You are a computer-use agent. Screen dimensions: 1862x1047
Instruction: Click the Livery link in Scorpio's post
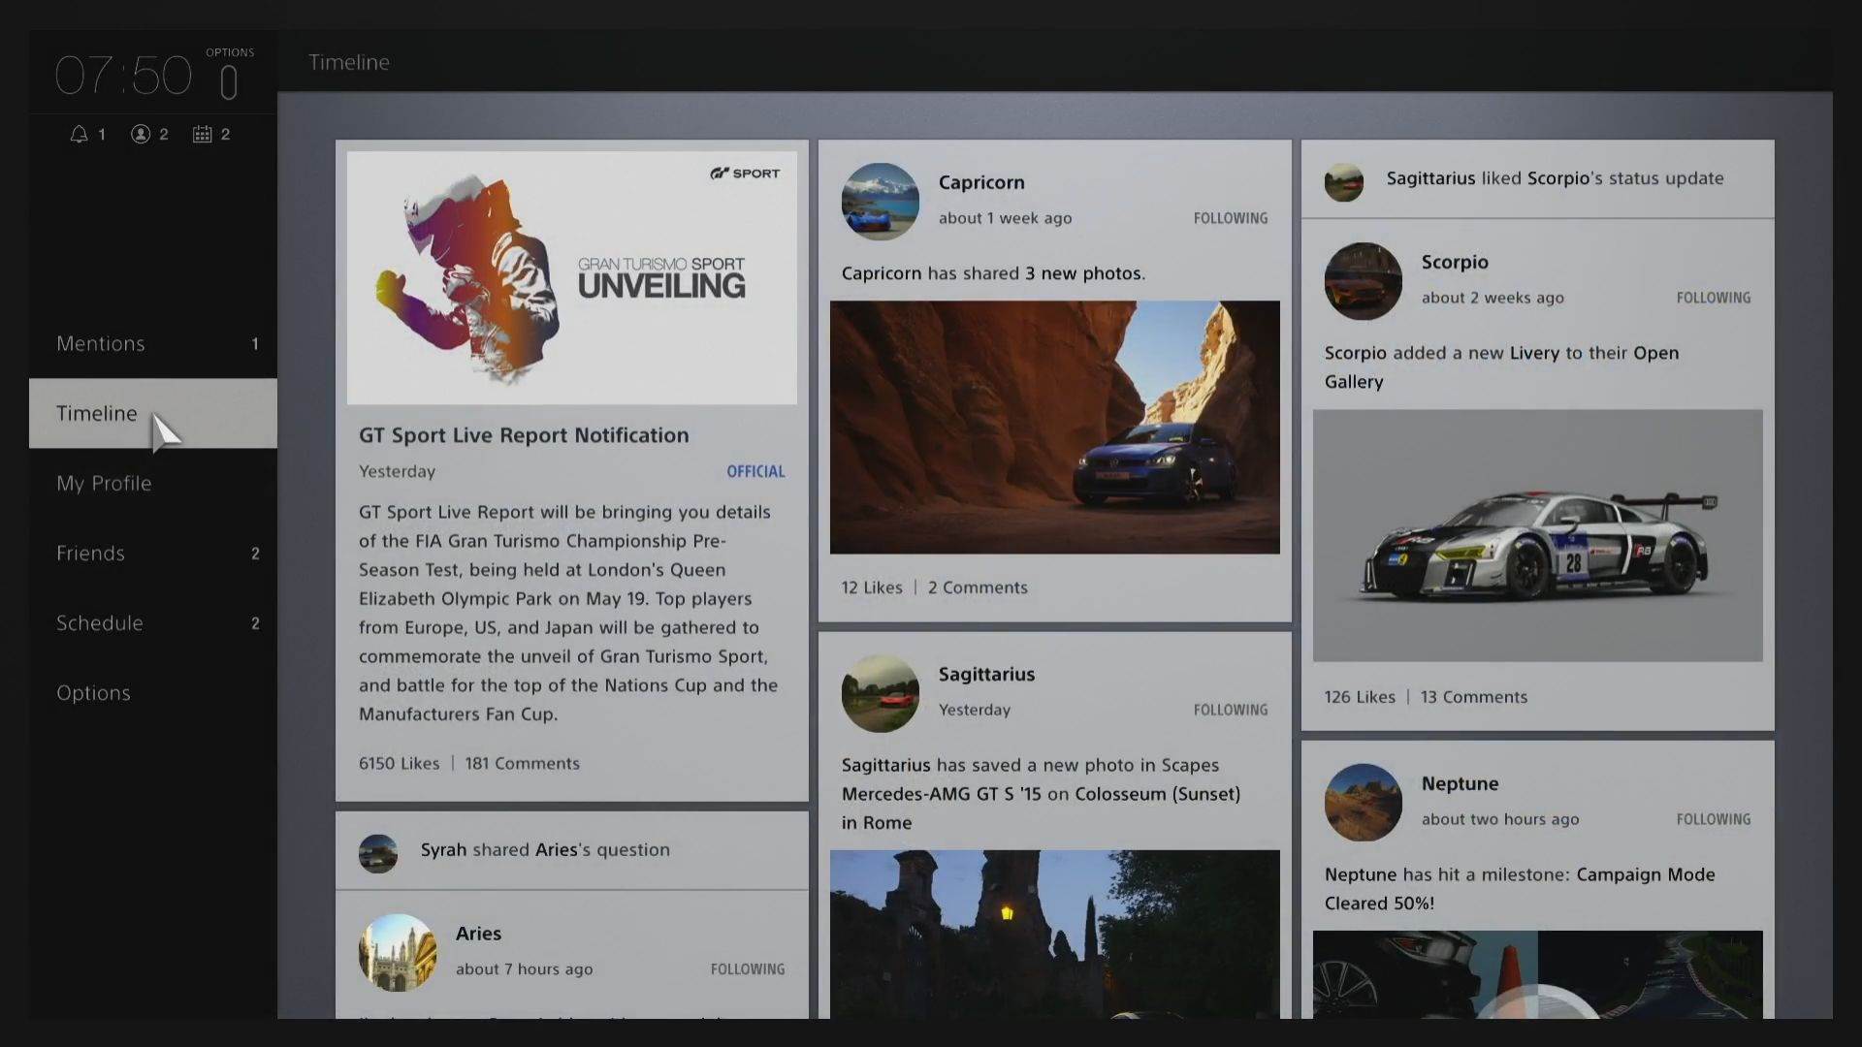click(1534, 353)
